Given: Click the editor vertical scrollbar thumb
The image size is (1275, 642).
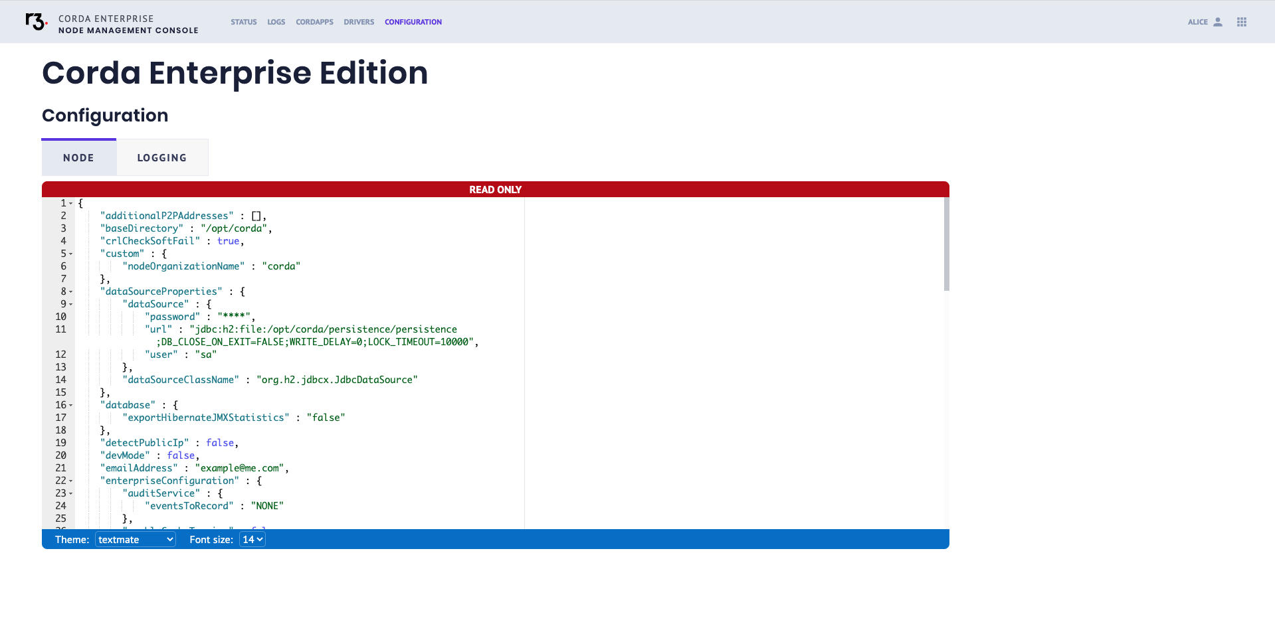Looking at the screenshot, I should 946,244.
